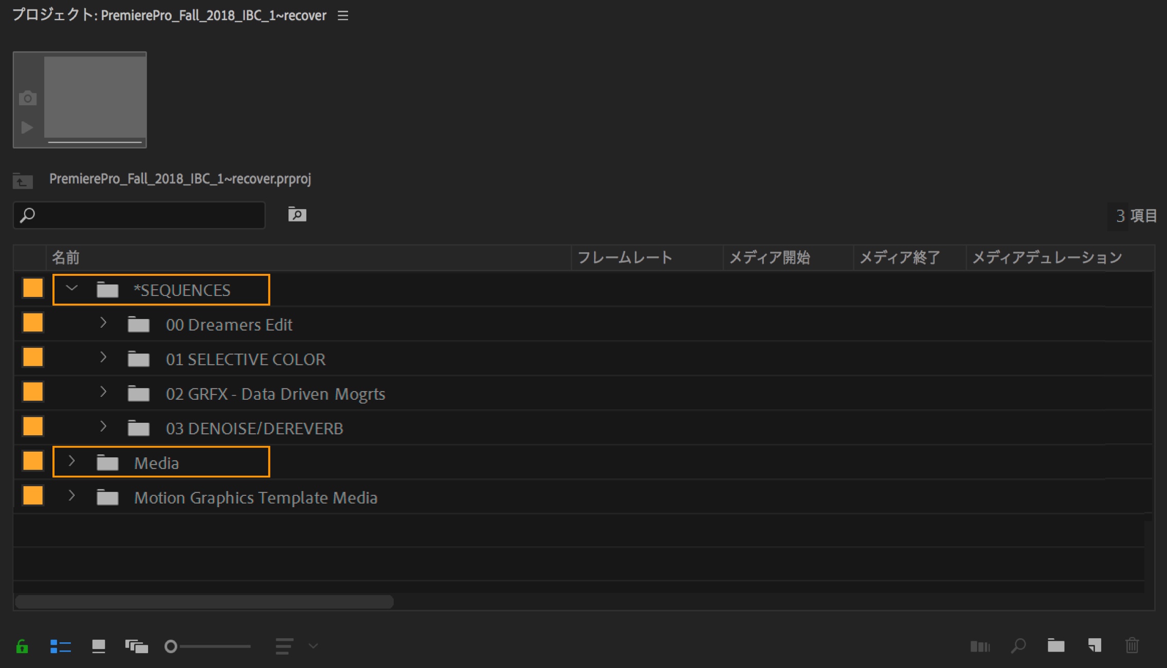Click the Find magnifier icon at bottom
Image resolution: width=1167 pixels, height=668 pixels.
(1018, 646)
